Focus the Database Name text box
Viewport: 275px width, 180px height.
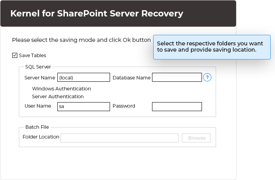pos(177,77)
